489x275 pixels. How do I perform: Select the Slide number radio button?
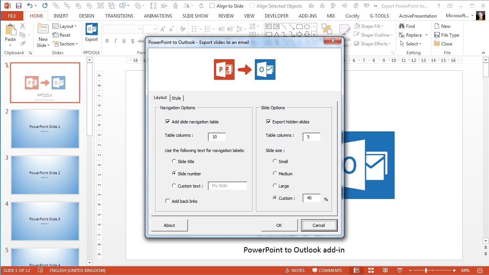coord(174,173)
